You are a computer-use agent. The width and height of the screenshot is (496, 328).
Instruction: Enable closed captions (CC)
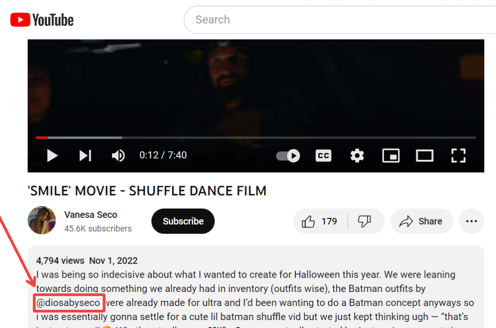pyautogui.click(x=323, y=156)
